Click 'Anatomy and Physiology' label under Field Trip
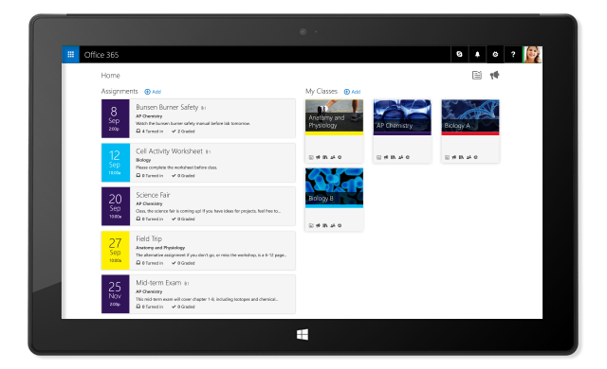 [160, 248]
